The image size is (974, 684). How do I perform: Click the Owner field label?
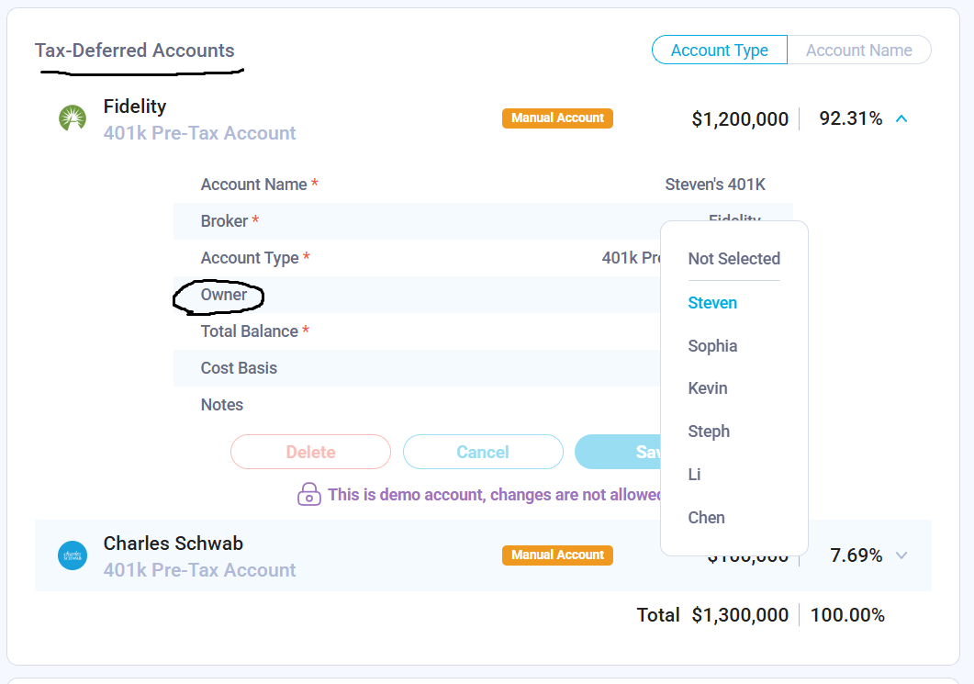[x=224, y=295]
